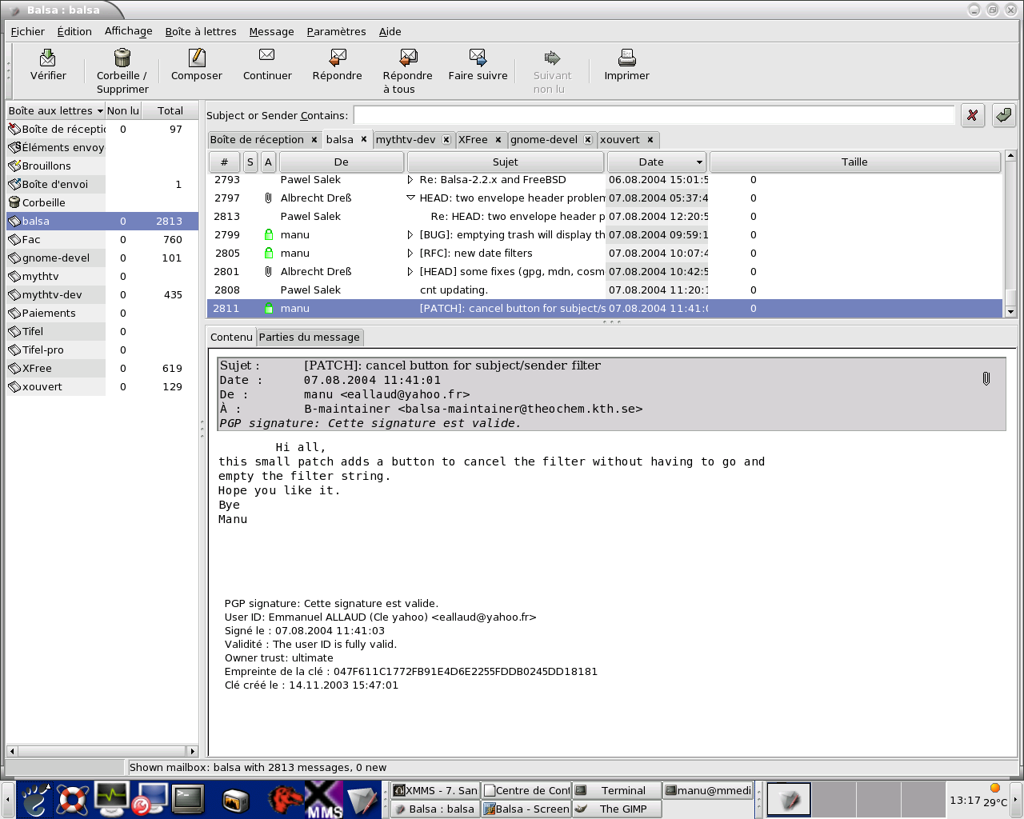Close the mythtv-dev mailbox tab

[x=446, y=140]
